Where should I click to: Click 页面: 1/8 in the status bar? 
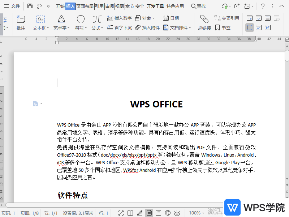click(30, 213)
